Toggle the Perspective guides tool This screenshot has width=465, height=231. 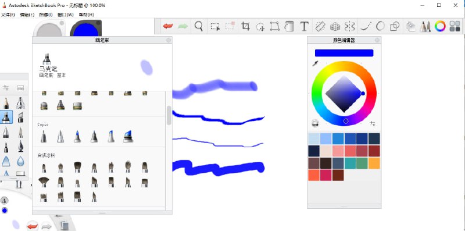(x=335, y=26)
